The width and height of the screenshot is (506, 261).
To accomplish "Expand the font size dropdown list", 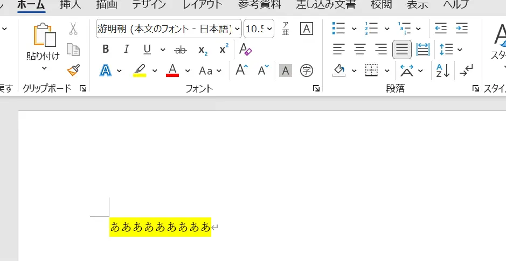I will coord(269,29).
